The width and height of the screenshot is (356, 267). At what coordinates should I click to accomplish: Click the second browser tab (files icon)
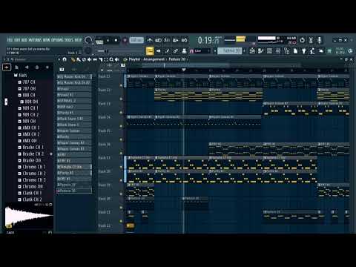pos(16,67)
